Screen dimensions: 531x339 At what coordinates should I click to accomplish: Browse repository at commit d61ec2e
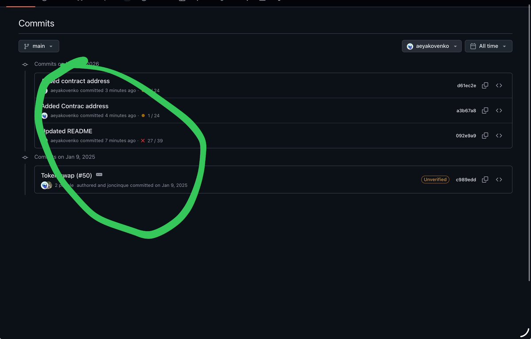[x=499, y=85]
